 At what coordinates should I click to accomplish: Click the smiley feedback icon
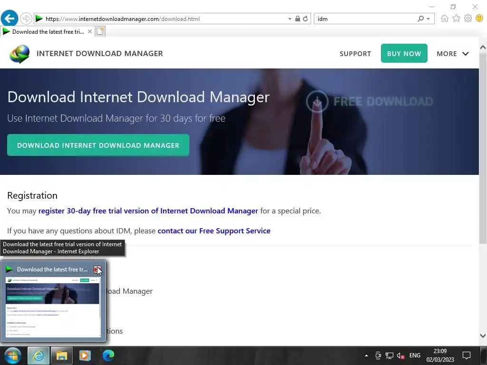tap(479, 19)
